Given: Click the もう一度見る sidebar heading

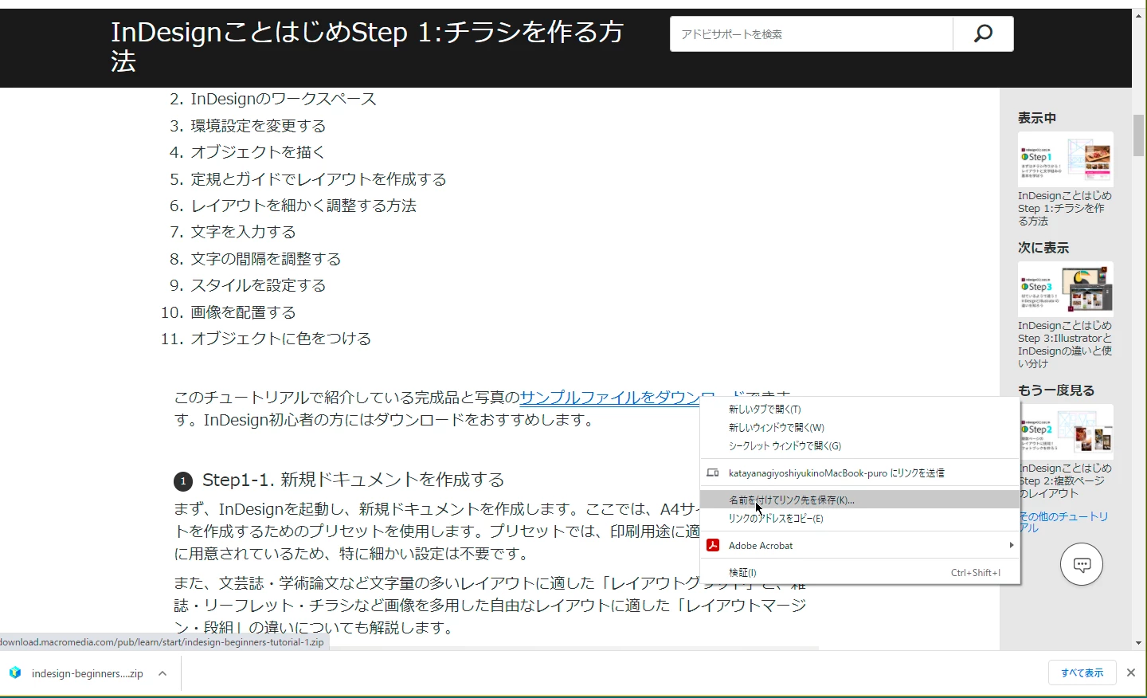Looking at the screenshot, I should (1056, 390).
